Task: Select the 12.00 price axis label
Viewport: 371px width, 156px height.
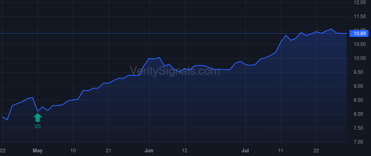Action: click(x=359, y=2)
